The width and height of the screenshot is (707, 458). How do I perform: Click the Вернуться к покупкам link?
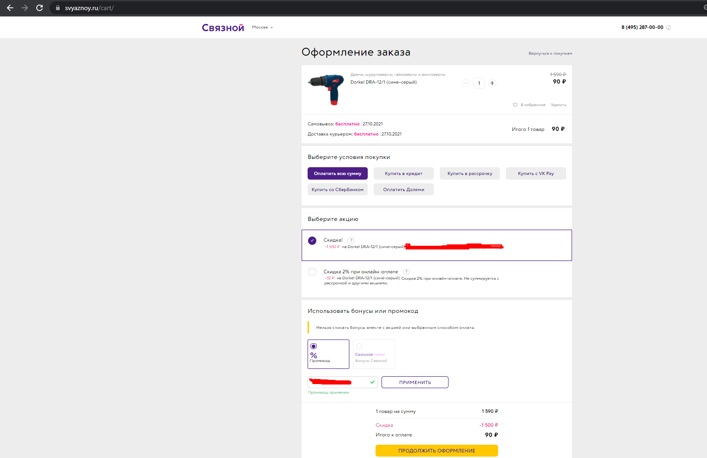(x=550, y=53)
